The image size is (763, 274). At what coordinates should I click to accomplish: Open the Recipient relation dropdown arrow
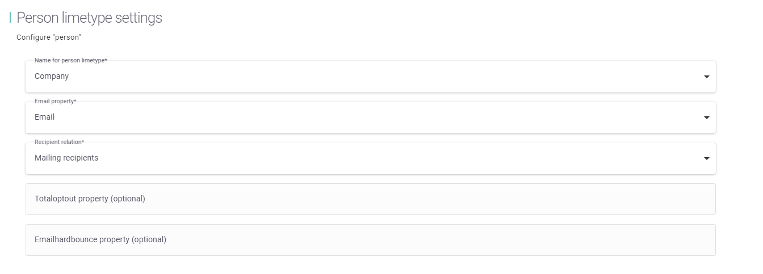706,158
